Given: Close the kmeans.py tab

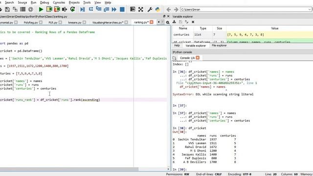Looking at the screenshot, I should pyautogui.click(x=85, y=22).
